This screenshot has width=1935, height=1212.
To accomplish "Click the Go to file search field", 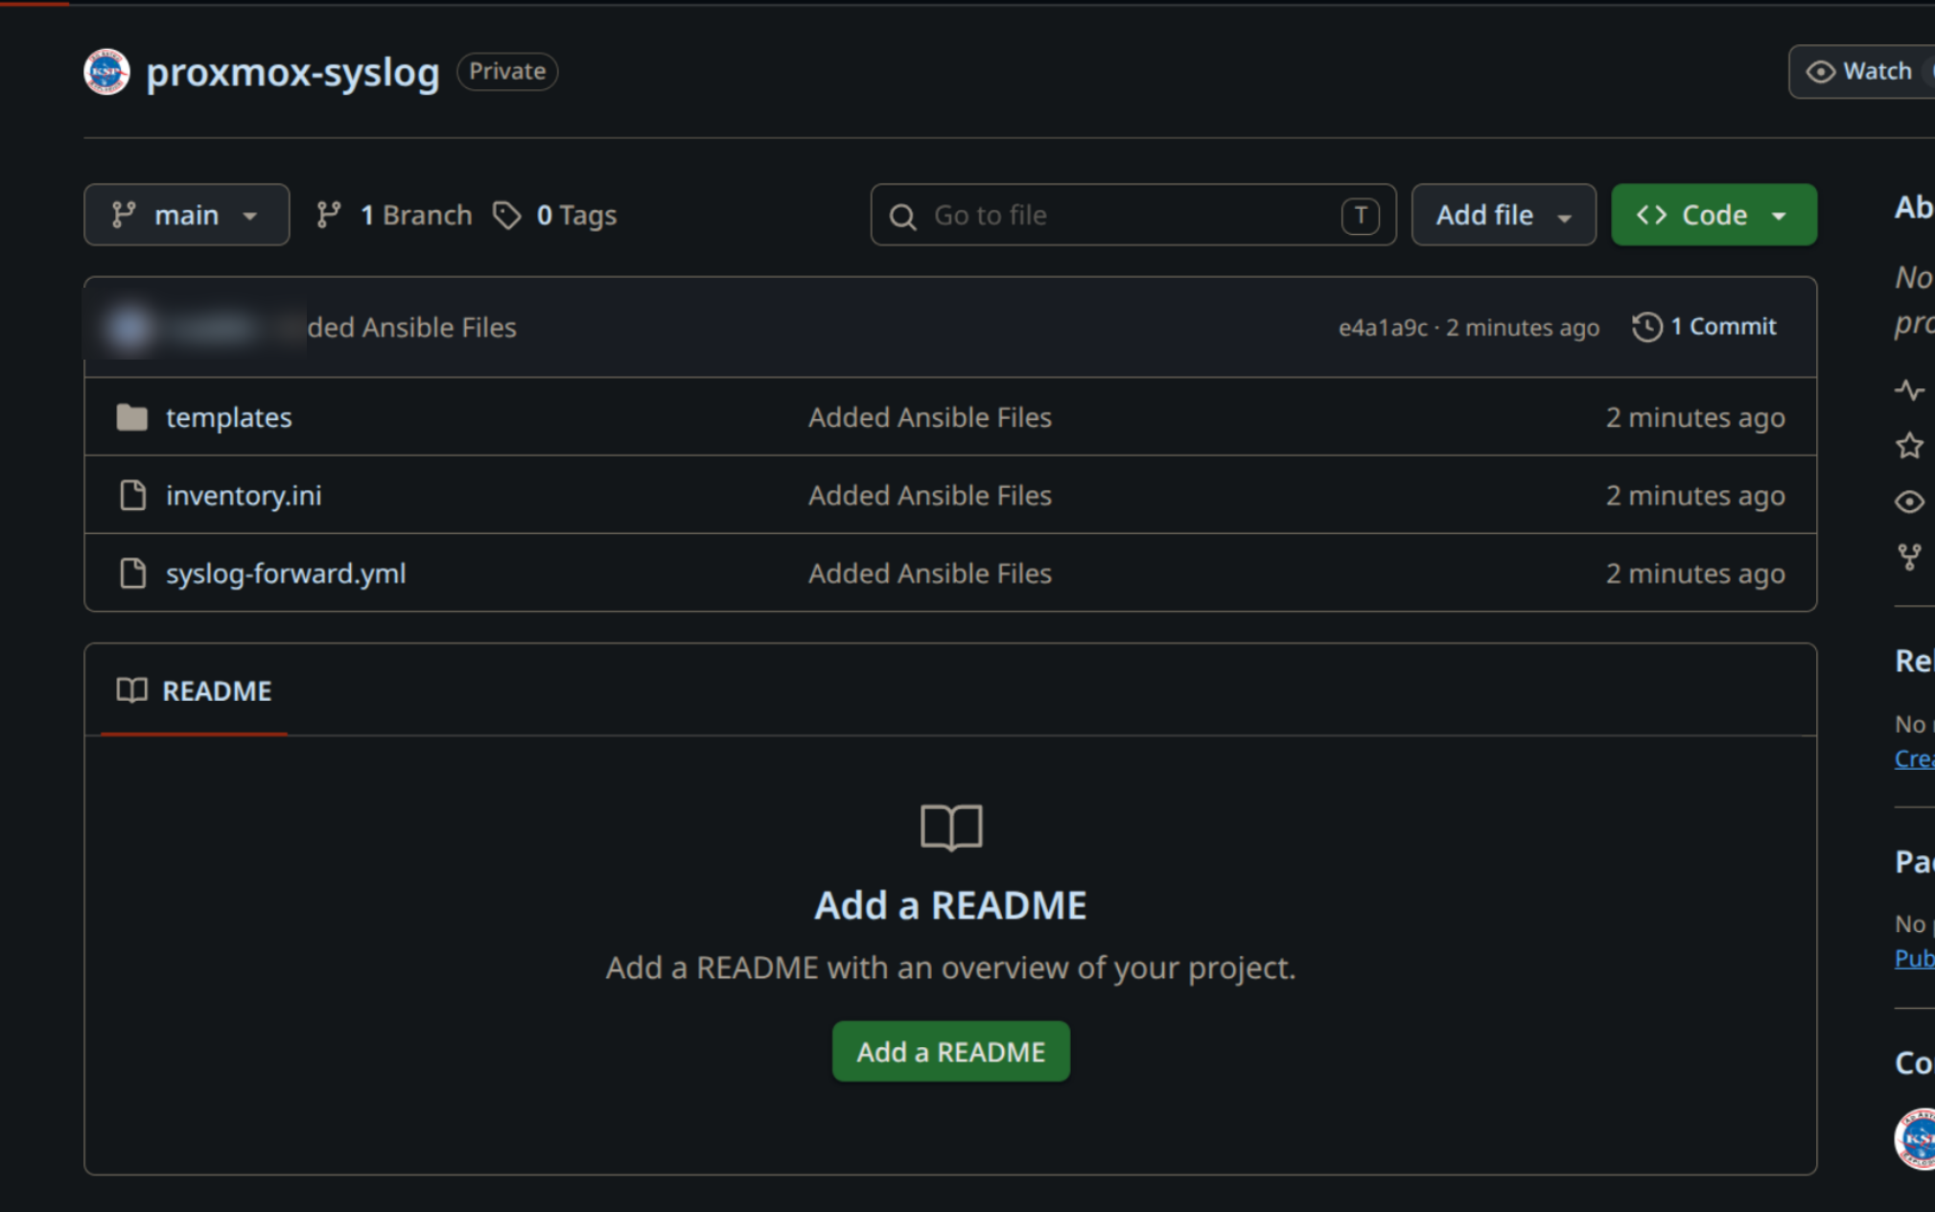I will [x=1132, y=215].
